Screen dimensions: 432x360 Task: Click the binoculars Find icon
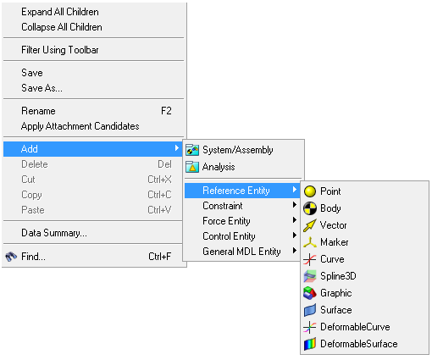click(x=11, y=257)
